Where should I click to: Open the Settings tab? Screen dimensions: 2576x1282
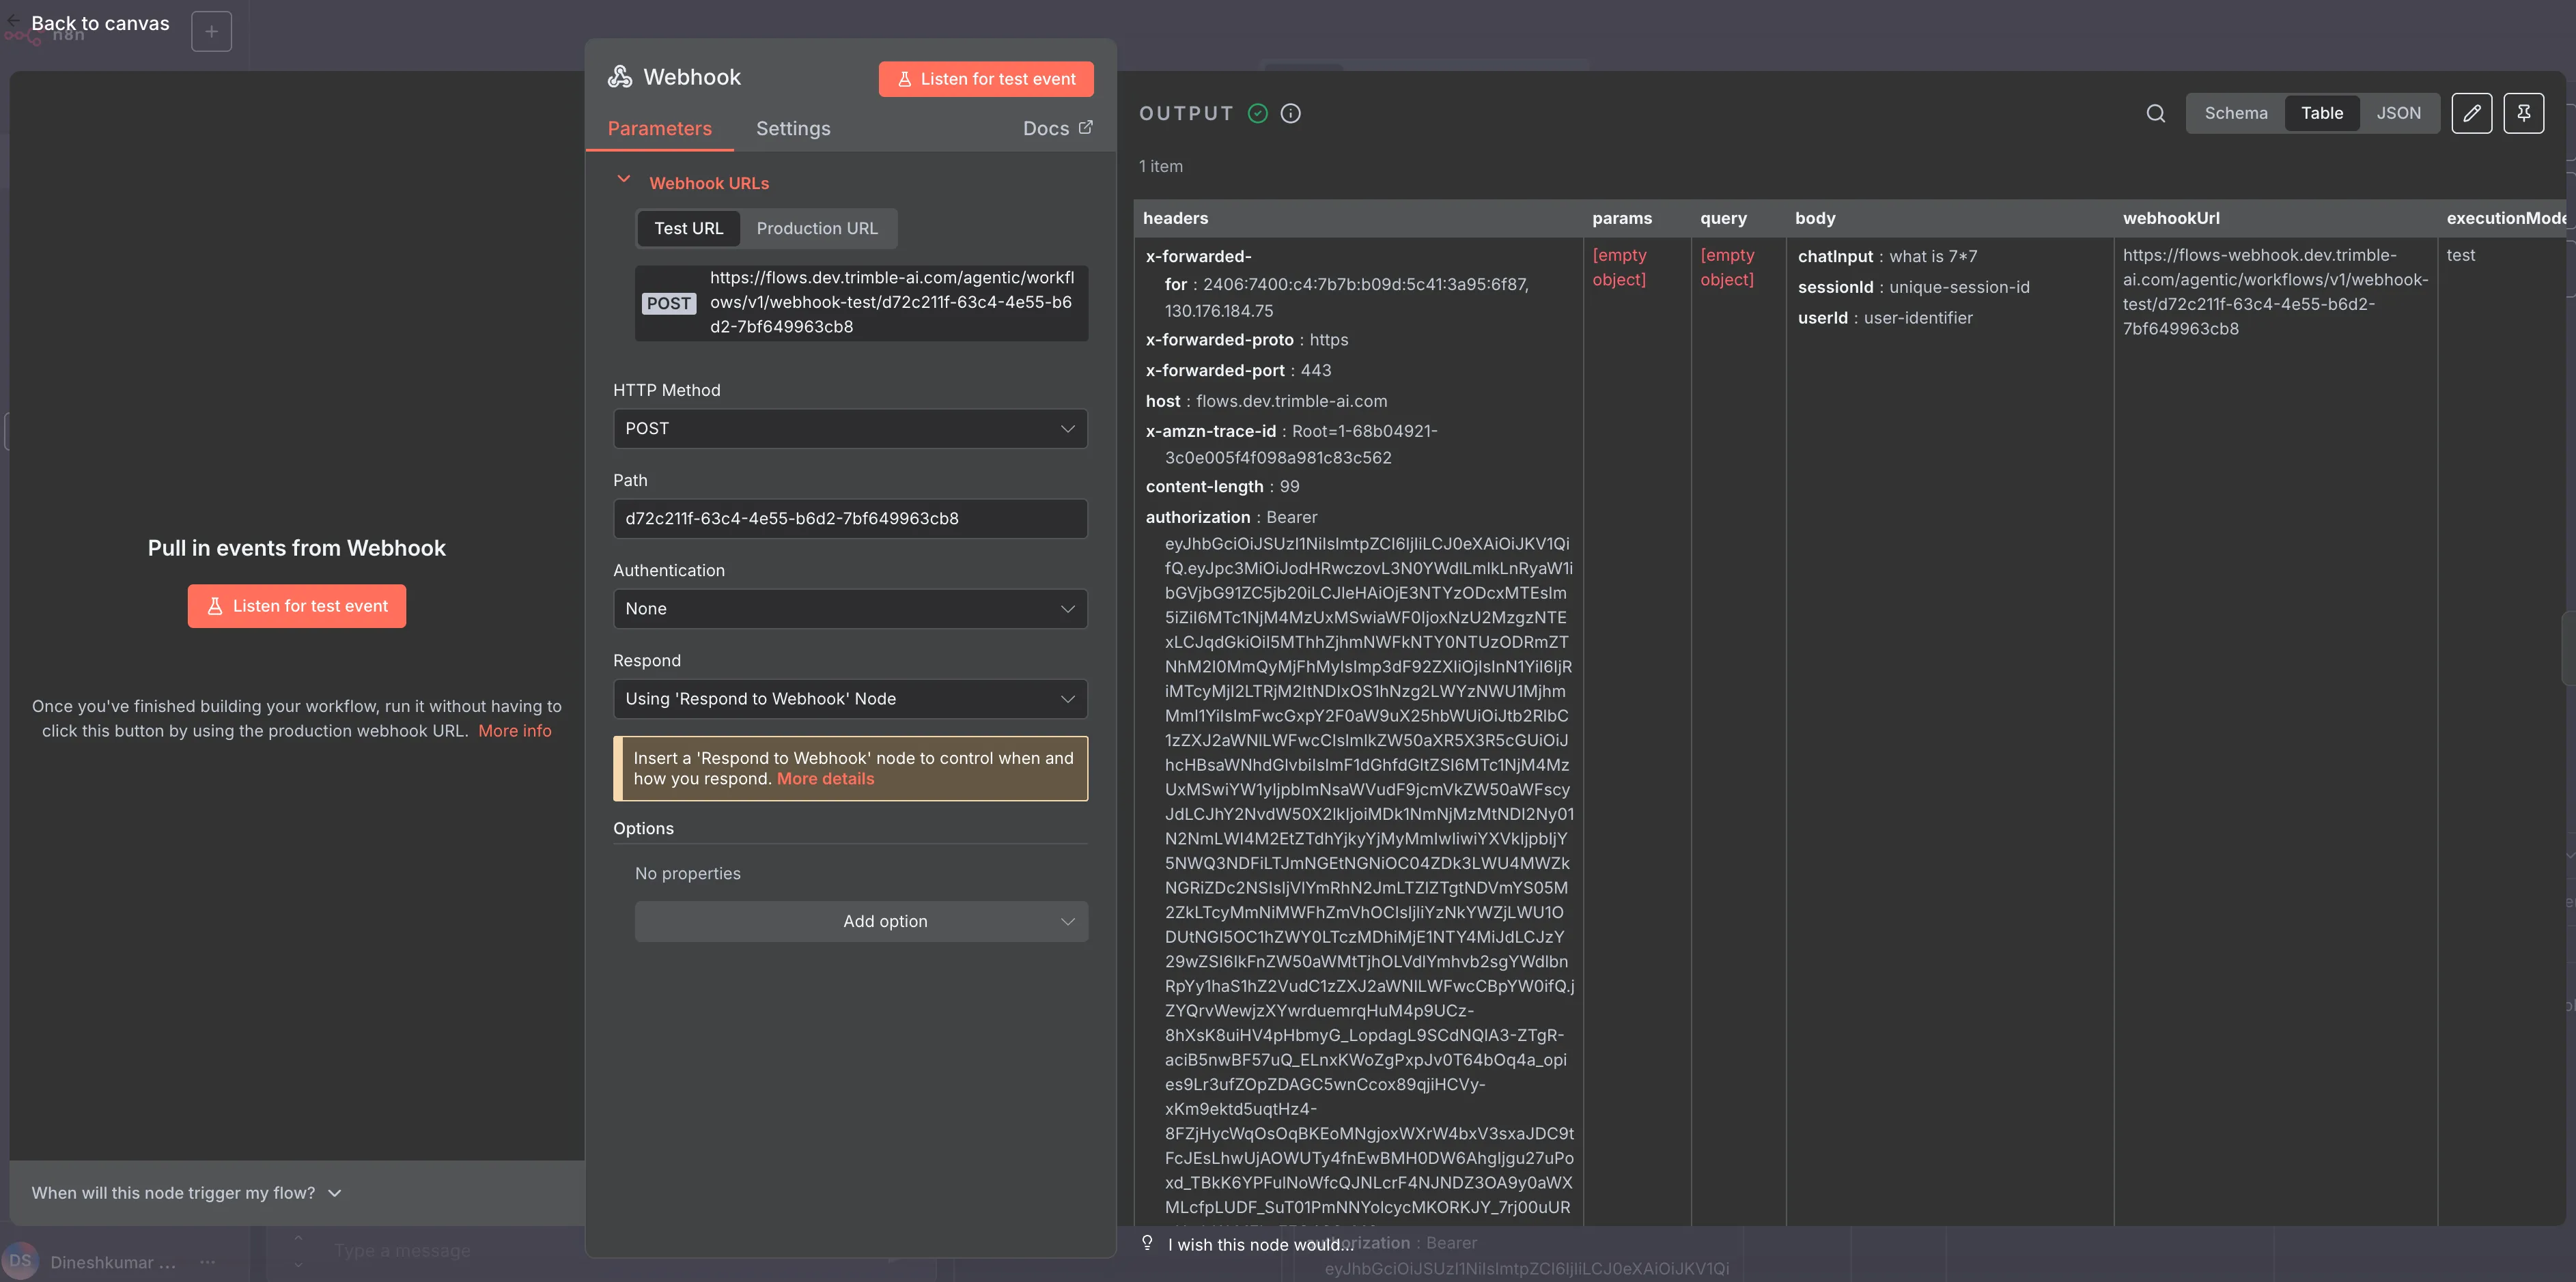pyautogui.click(x=793, y=128)
